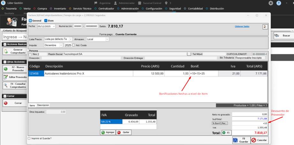Click the Bonif. cell with +10+15+25
The height and width of the screenshot is (145, 294).
click(x=204, y=73)
